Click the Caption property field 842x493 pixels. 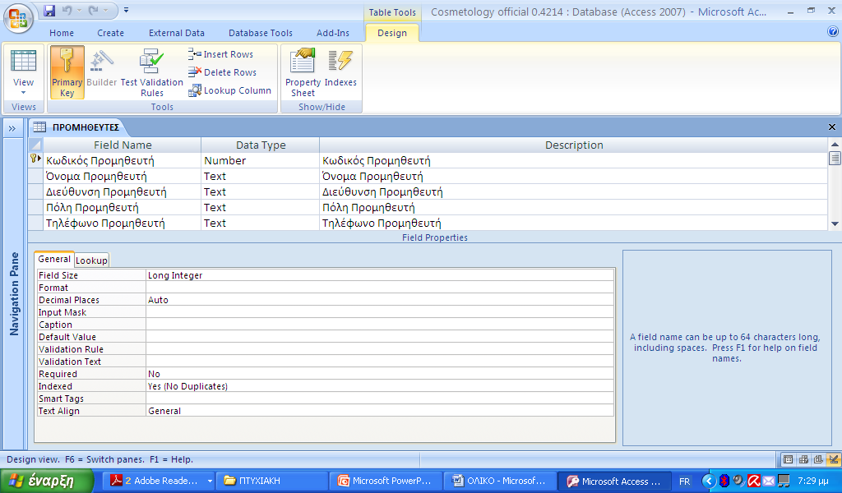[x=380, y=325]
